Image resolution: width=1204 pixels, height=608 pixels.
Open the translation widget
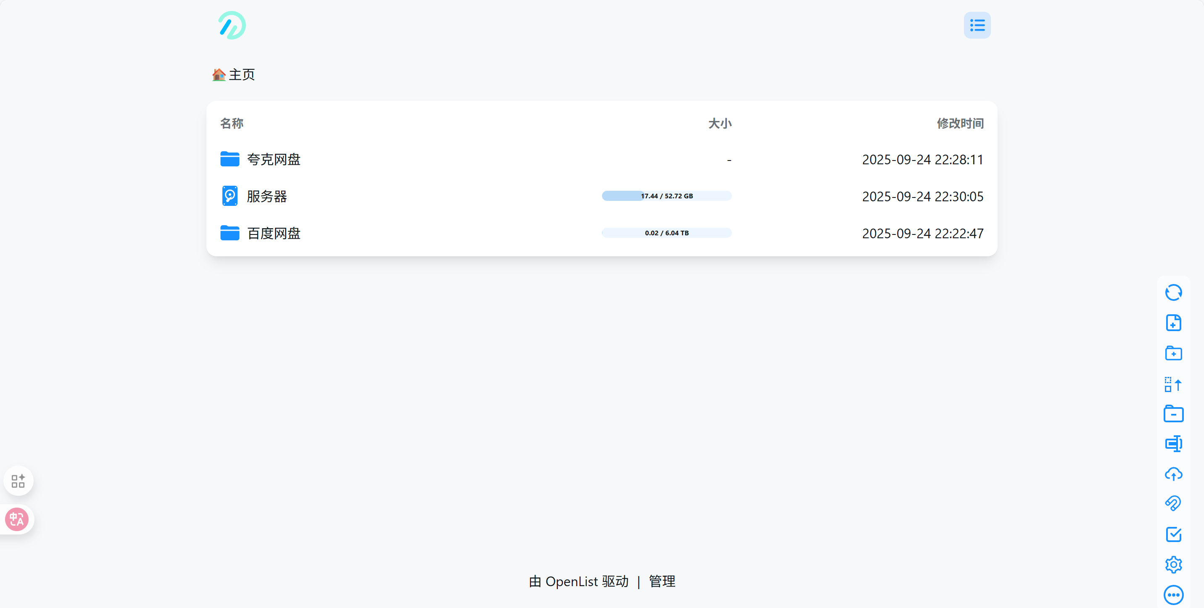click(x=18, y=519)
